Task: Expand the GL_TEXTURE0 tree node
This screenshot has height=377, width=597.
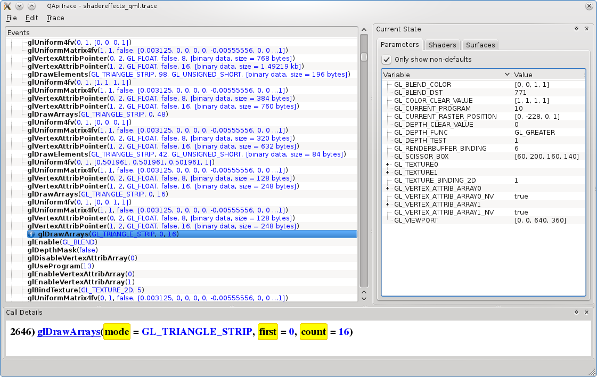Action: (388, 165)
